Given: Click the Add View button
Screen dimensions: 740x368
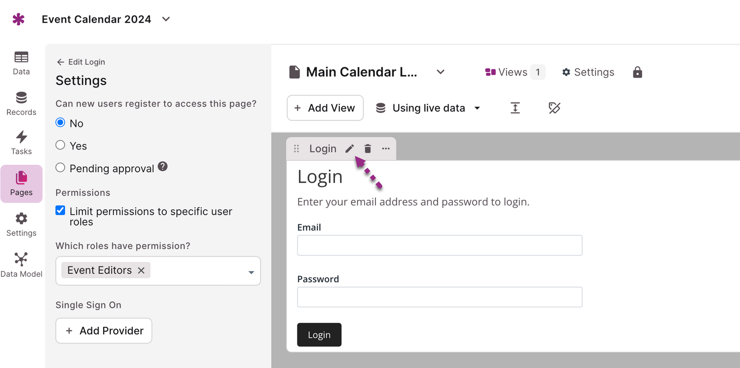Looking at the screenshot, I should (325, 108).
